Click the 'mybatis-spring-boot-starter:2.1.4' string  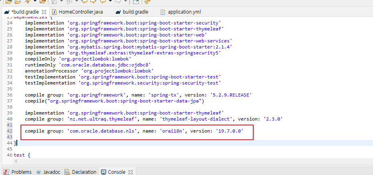[x=150, y=47]
